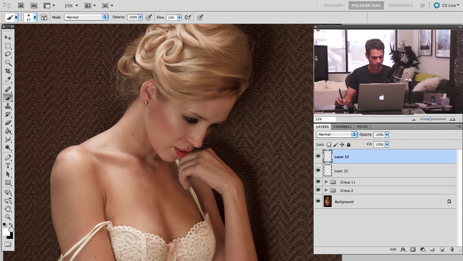Image resolution: width=463 pixels, height=261 pixels.
Task: Select the Rectangular Marquee tool
Action: coord(8,46)
